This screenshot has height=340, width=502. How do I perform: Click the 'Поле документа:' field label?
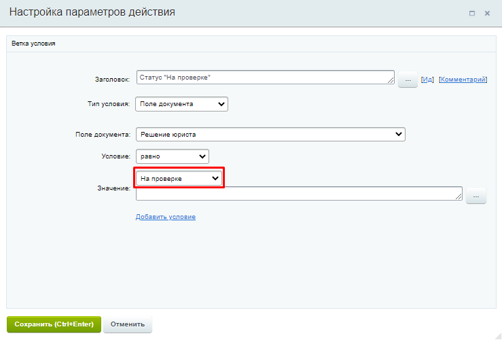click(x=103, y=135)
